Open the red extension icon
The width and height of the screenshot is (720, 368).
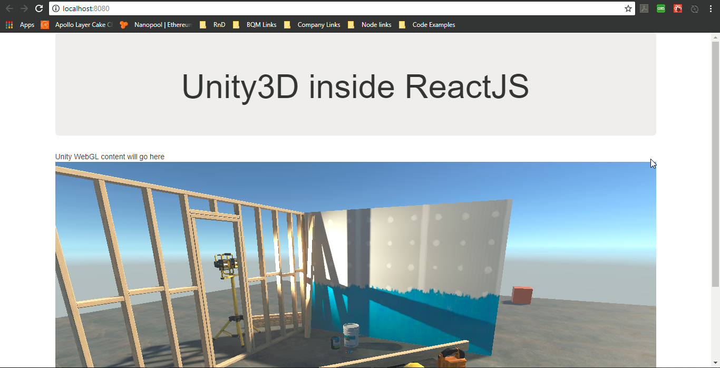(x=678, y=8)
